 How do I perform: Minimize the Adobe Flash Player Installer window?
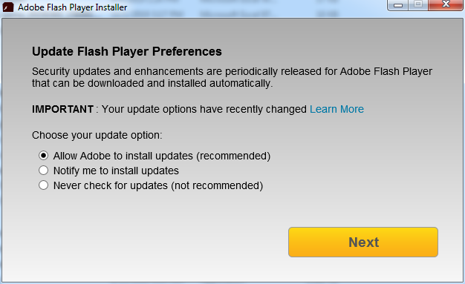398,5
